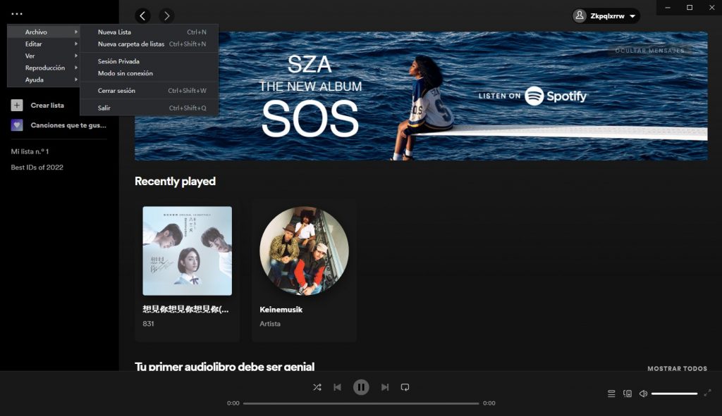Open "Canciones que te gustan" via the heart icon
The height and width of the screenshot is (416, 722).
(16, 125)
